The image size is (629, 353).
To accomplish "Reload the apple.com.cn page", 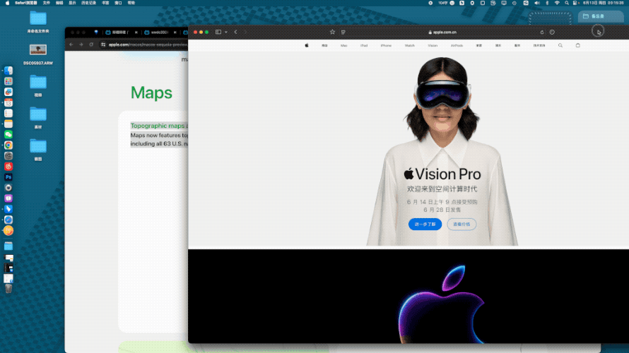I will pyautogui.click(x=541, y=32).
